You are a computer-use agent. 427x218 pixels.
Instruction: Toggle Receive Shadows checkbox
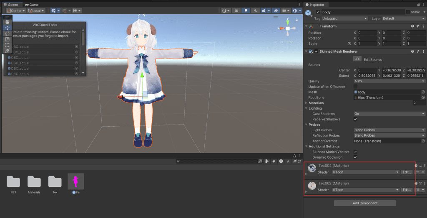click(x=355, y=119)
